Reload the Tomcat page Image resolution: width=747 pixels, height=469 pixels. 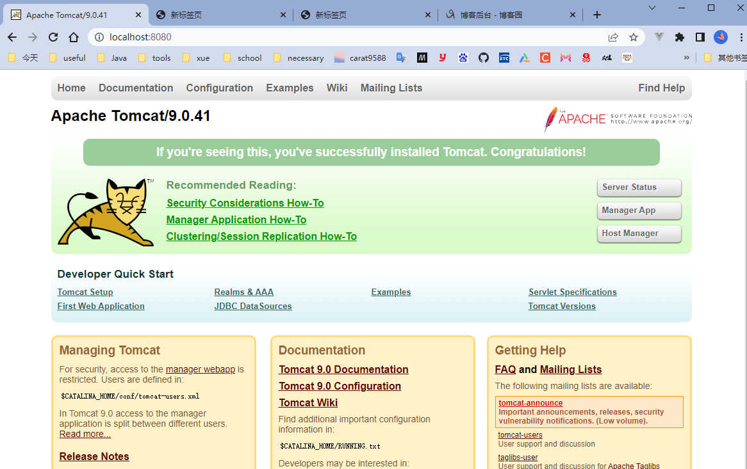[53, 37]
